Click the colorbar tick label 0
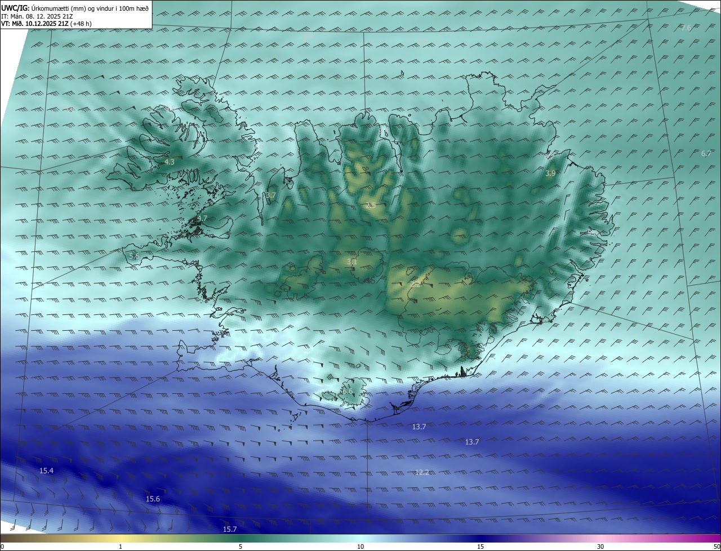 pyautogui.click(x=2, y=546)
